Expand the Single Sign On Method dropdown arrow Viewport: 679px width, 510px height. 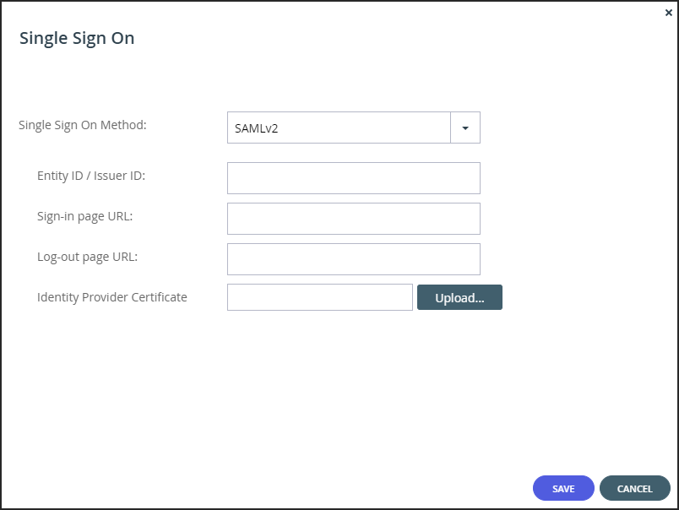pyautogui.click(x=465, y=127)
